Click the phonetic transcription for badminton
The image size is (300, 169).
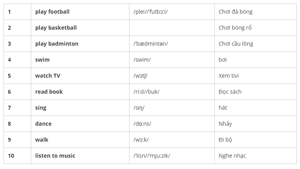point(151,44)
